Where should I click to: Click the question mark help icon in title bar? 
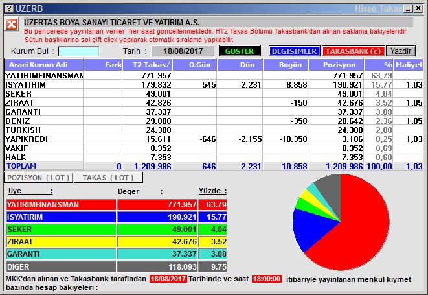point(9,8)
